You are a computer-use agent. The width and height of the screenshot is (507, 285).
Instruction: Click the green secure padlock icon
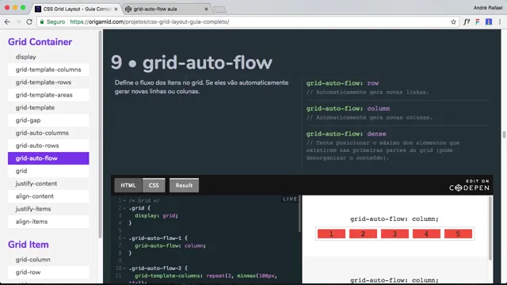tap(42, 21)
